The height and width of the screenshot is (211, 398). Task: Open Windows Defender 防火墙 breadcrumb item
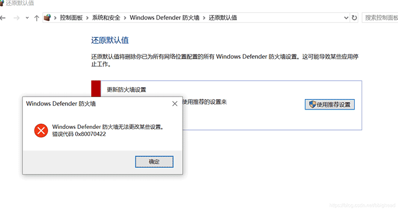click(x=165, y=17)
